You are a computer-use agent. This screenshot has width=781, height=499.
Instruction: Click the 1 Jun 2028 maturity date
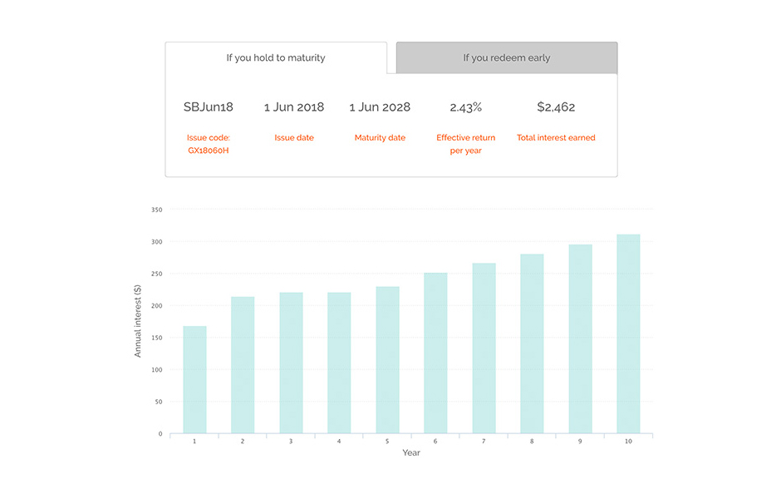pos(380,107)
